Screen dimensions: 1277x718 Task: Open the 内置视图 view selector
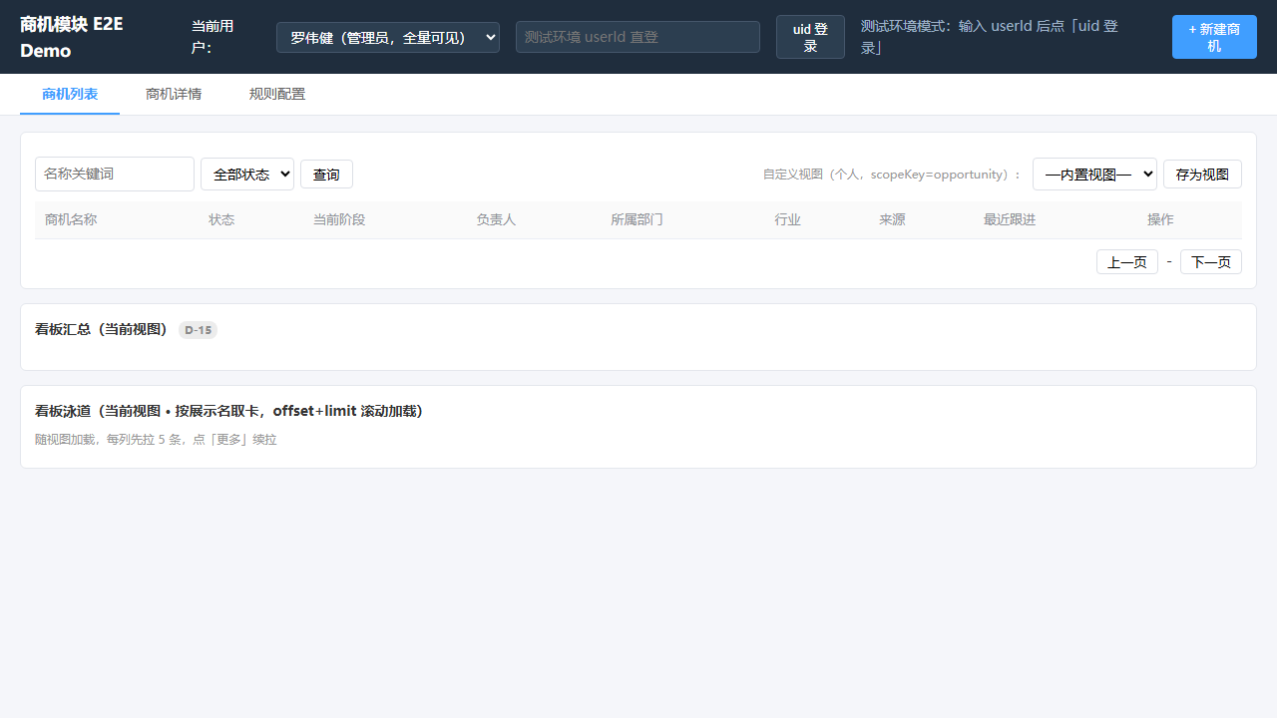tap(1094, 174)
